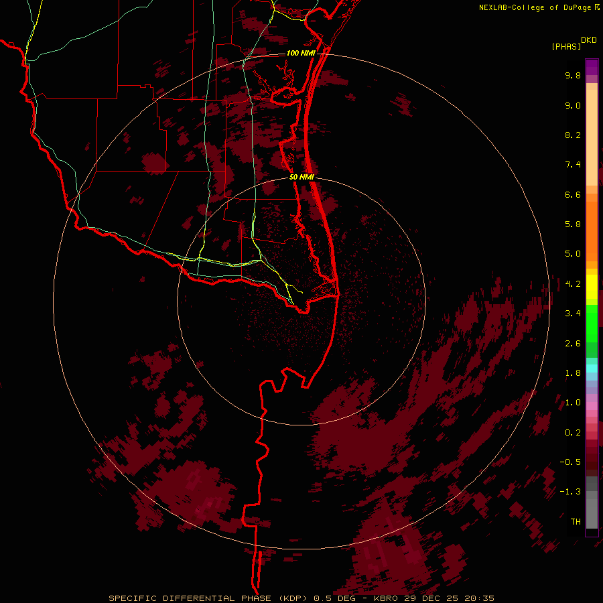Click the 9.8 value on the scale
Screen dimensions: 603x603
[573, 75]
